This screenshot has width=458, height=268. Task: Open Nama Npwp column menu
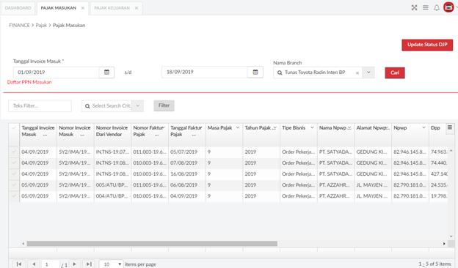tap(349, 128)
